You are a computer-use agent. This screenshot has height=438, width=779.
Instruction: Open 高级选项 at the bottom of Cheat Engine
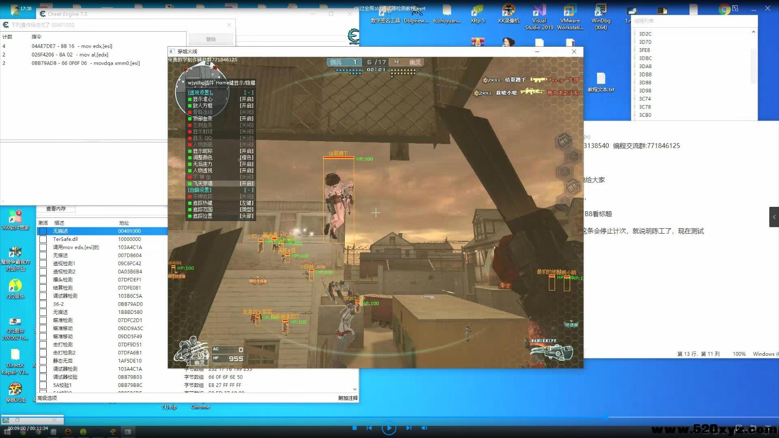pyautogui.click(x=47, y=398)
